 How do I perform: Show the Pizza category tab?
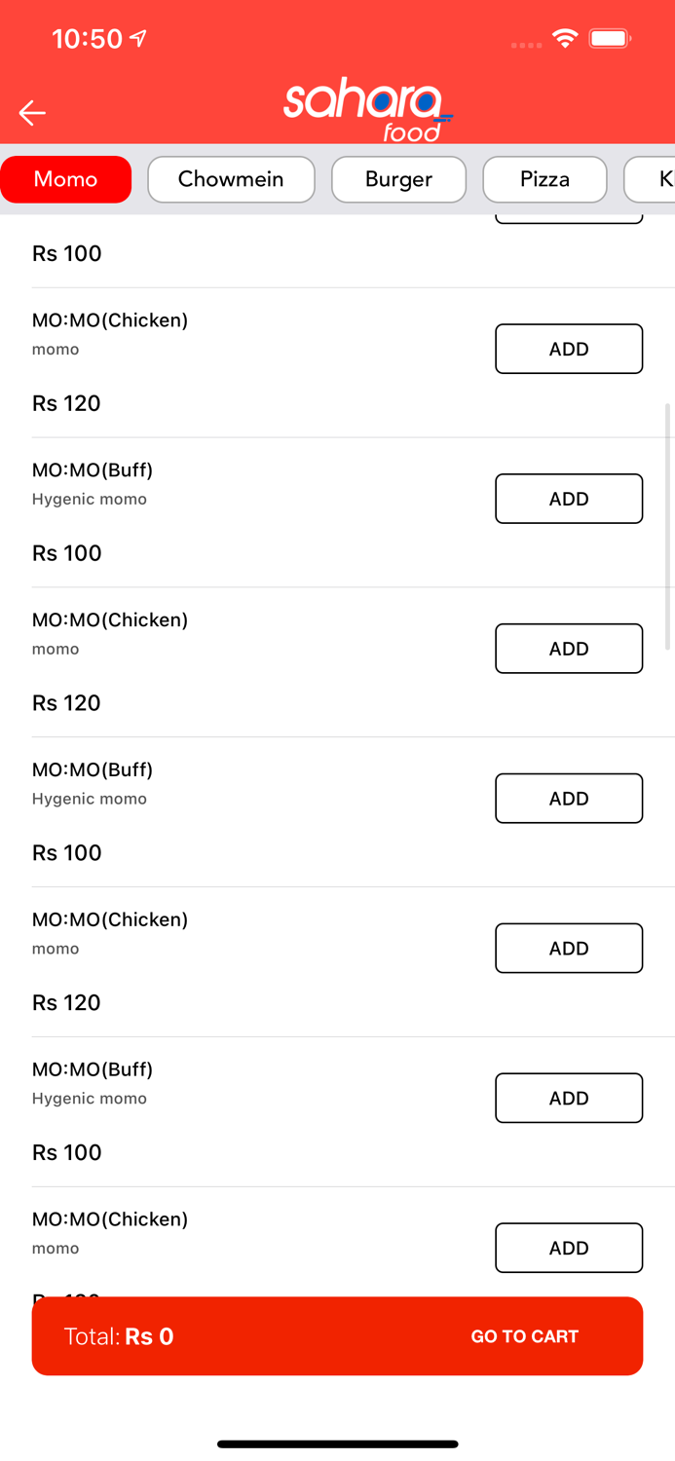pyautogui.click(x=544, y=179)
